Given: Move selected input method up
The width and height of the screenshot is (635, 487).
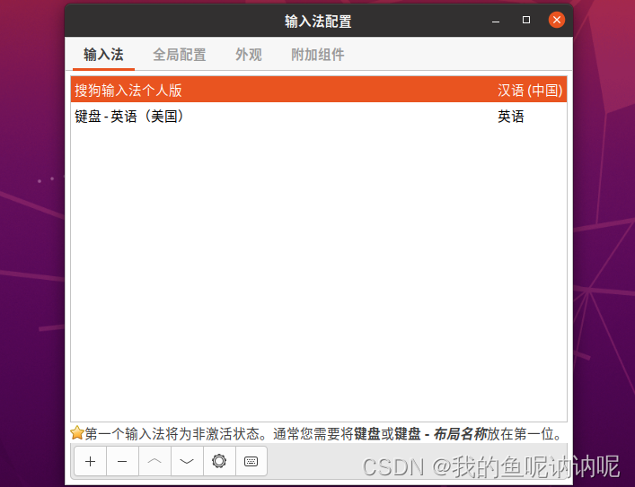Looking at the screenshot, I should [x=154, y=461].
